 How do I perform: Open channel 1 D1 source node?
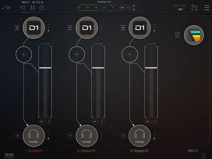(x=34, y=28)
